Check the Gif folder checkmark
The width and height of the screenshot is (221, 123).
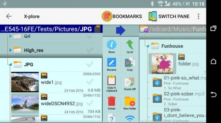(x=90, y=36)
